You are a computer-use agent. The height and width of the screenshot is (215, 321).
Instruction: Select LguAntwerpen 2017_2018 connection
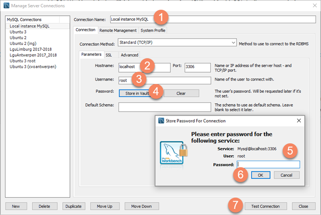tap(38, 55)
